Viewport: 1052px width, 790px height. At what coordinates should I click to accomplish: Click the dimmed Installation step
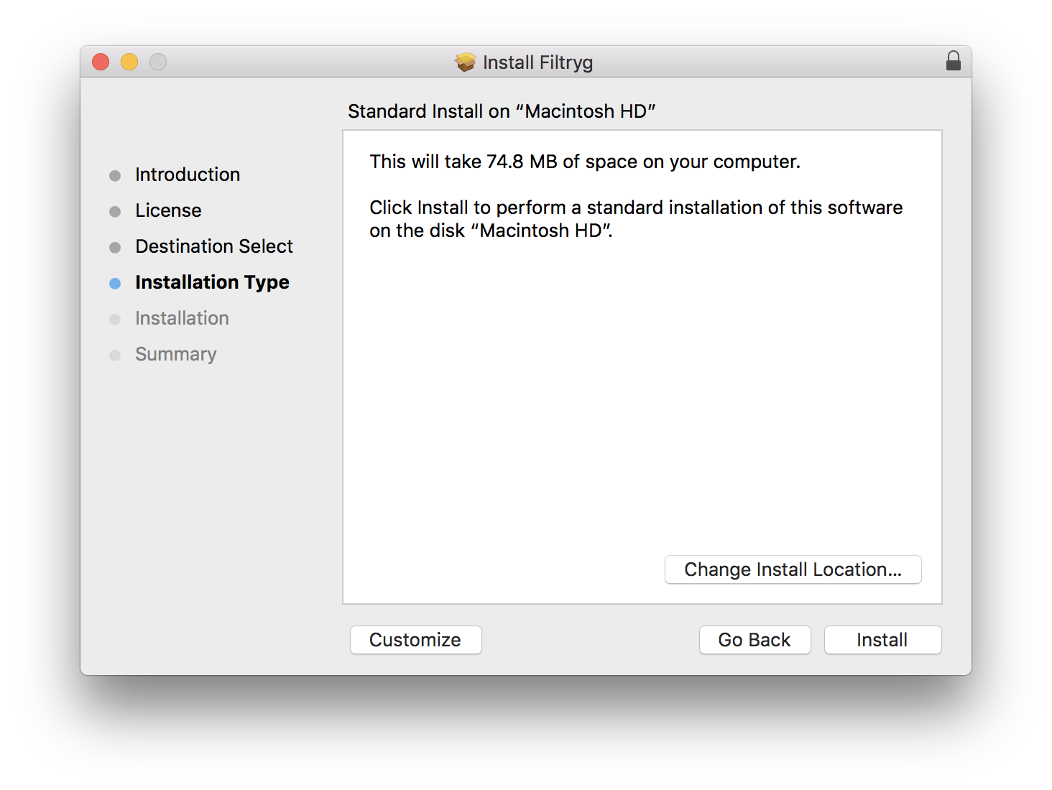tap(182, 318)
